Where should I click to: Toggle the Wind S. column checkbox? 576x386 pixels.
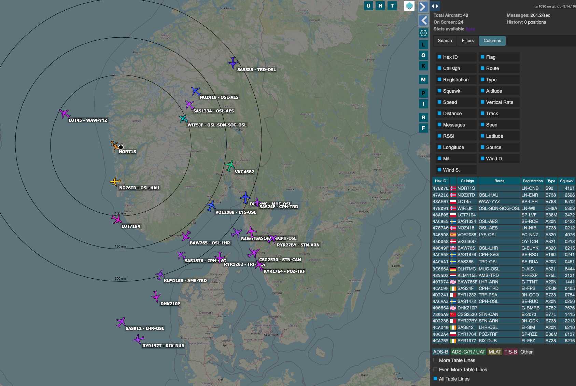click(x=439, y=170)
